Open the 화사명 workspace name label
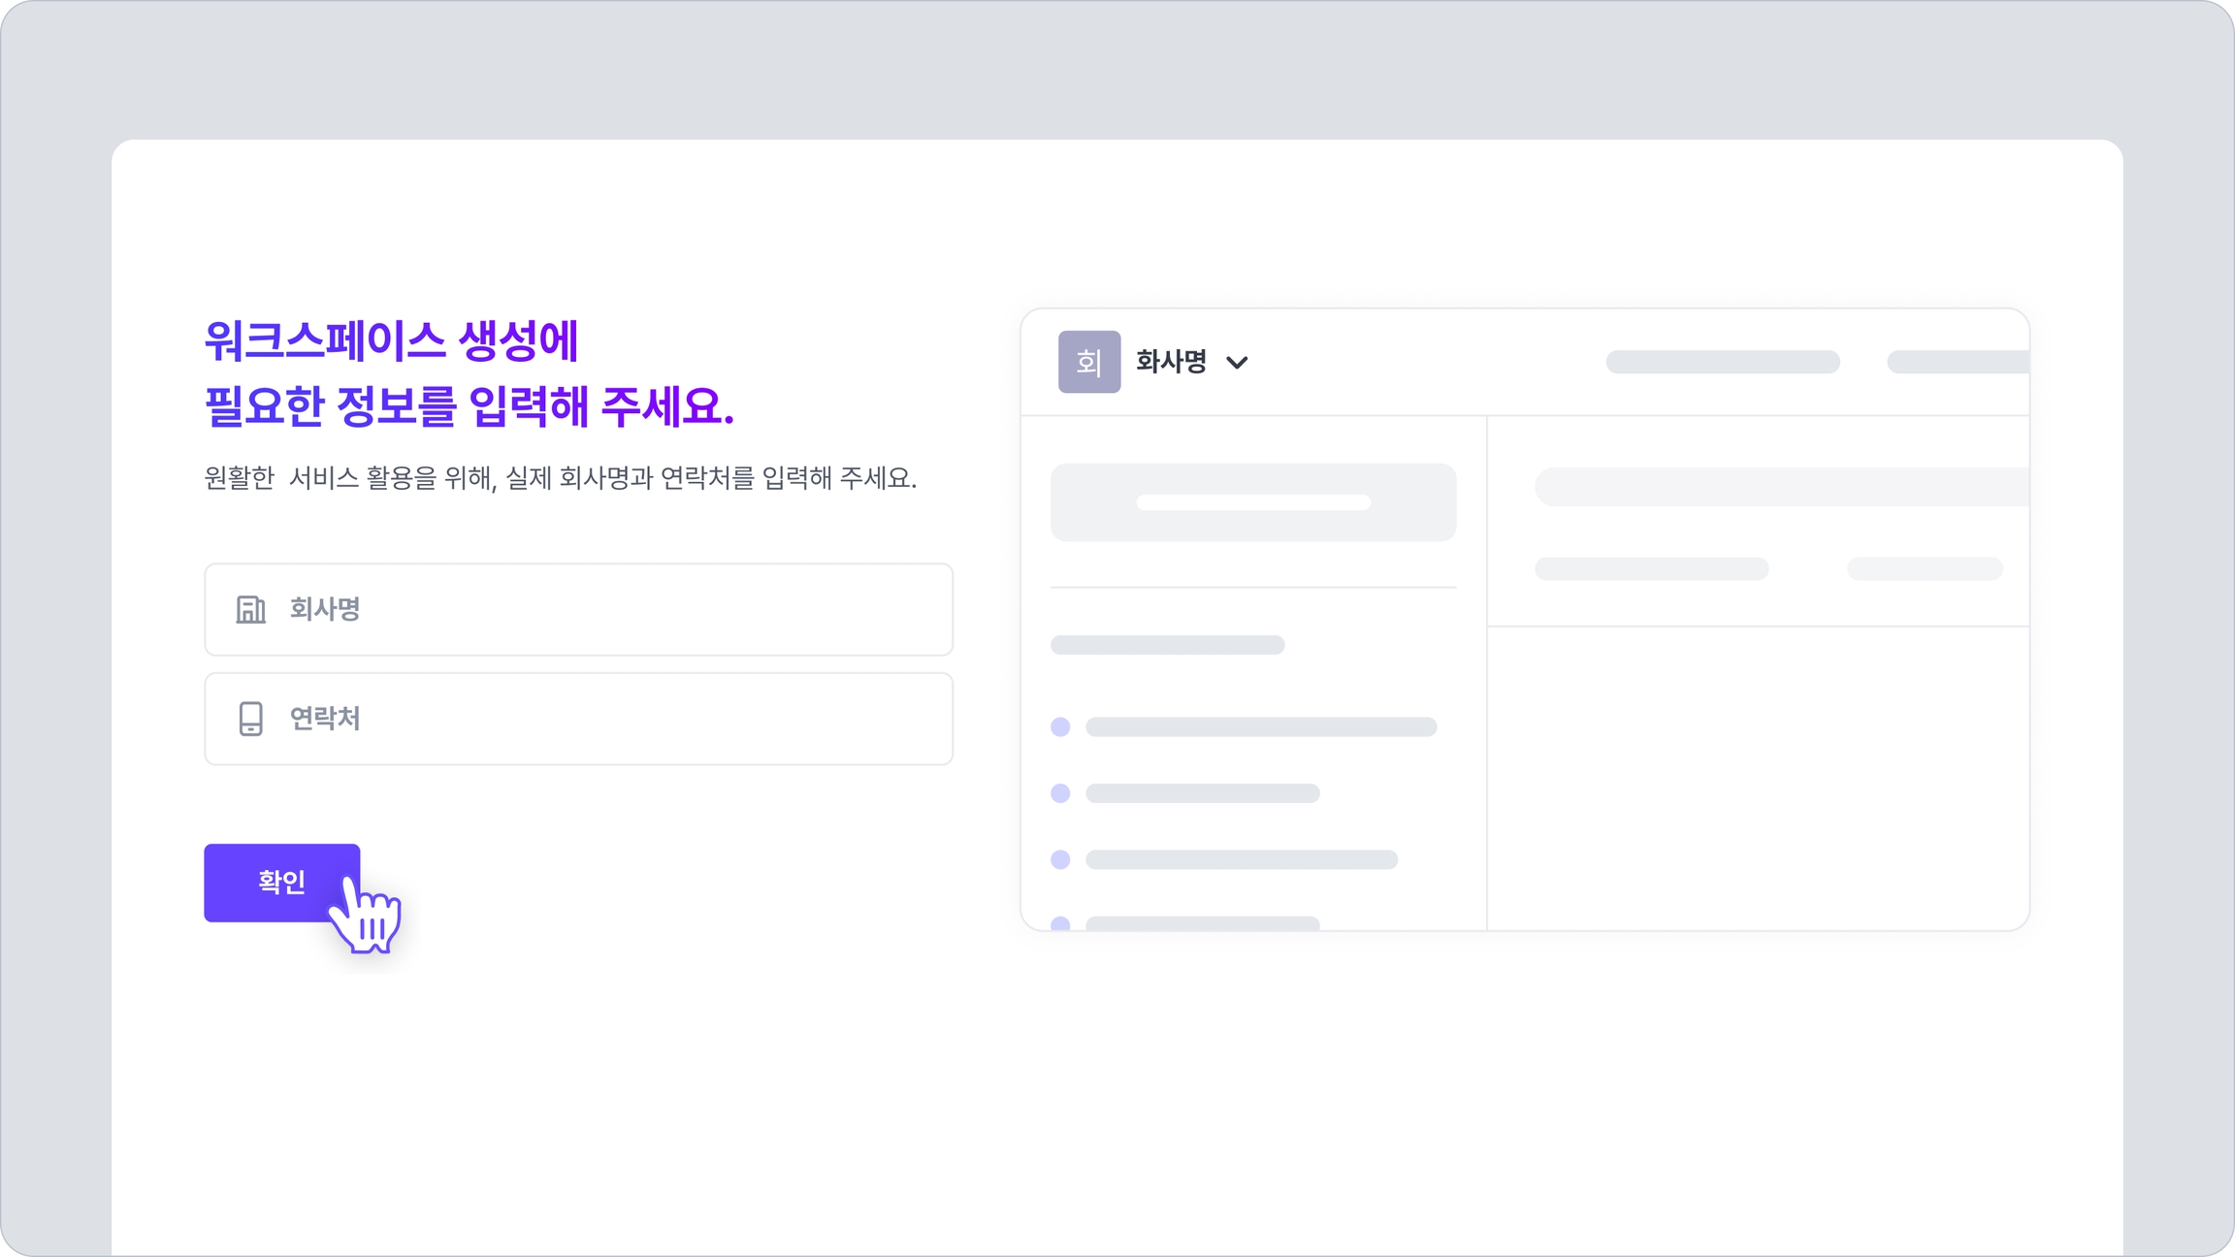2235x1257 pixels. point(1171,362)
